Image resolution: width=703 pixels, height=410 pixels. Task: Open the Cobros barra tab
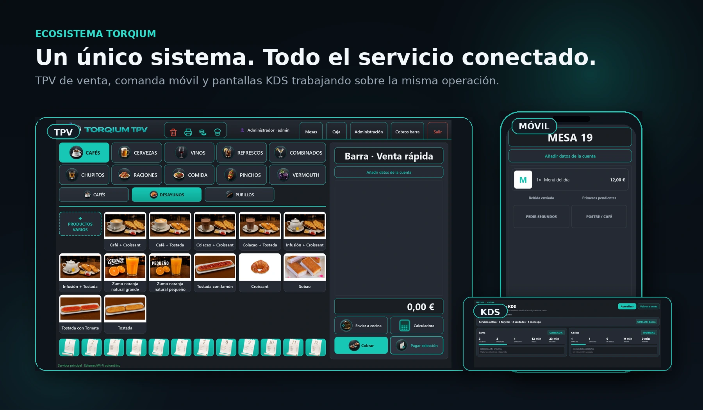(x=407, y=131)
